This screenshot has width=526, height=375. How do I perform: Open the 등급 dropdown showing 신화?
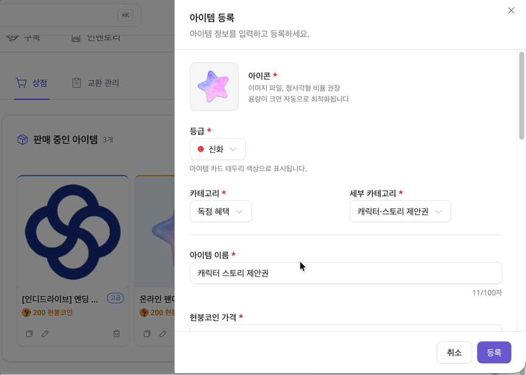click(218, 149)
